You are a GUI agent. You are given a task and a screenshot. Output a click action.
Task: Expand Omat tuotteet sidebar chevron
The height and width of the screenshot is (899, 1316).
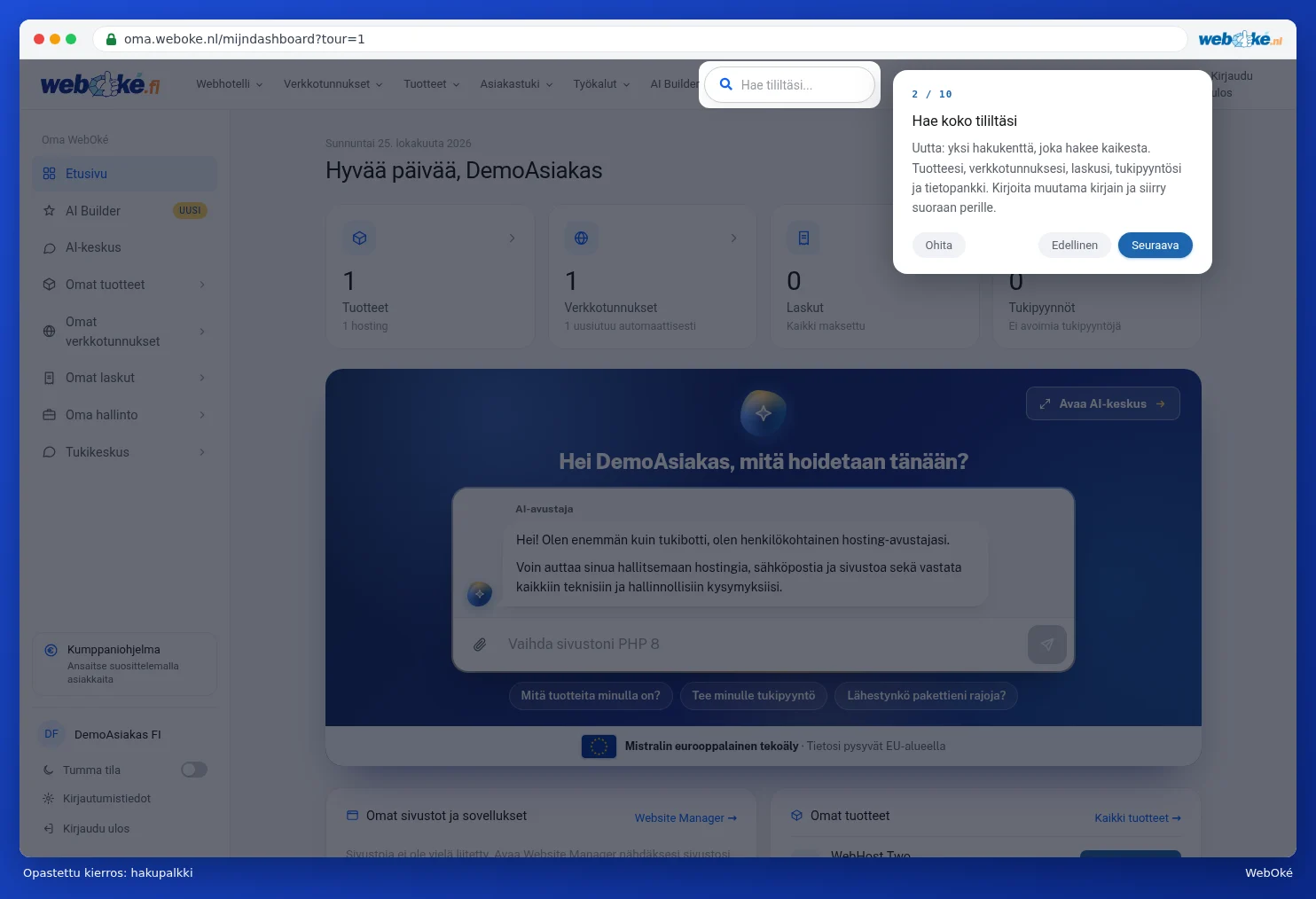(x=202, y=285)
